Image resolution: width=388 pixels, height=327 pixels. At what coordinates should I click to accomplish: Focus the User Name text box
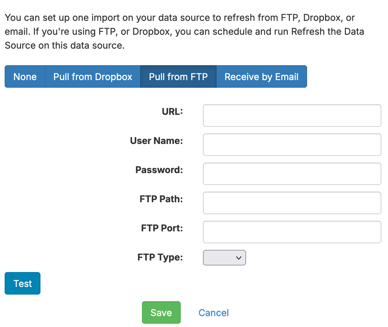coord(292,145)
